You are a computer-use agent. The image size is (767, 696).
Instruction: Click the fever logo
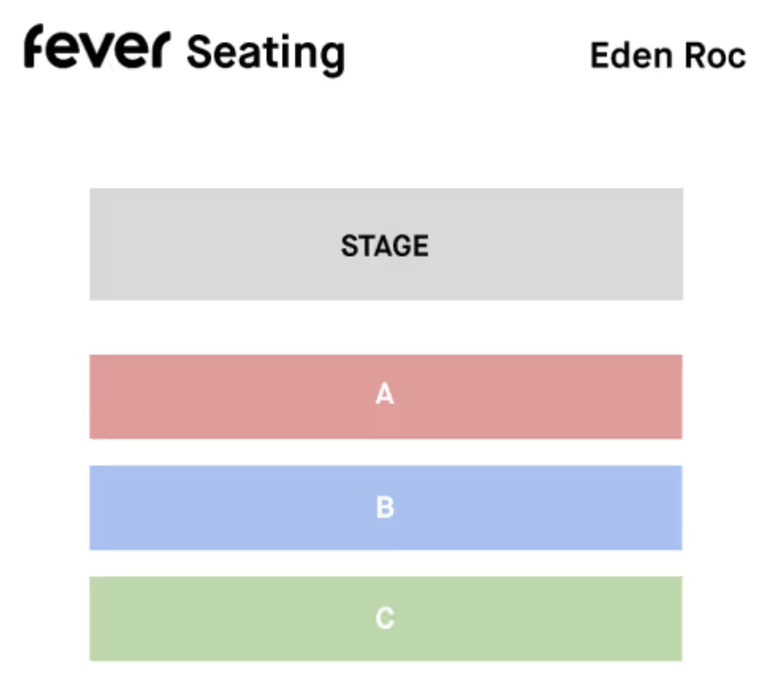[x=97, y=48]
